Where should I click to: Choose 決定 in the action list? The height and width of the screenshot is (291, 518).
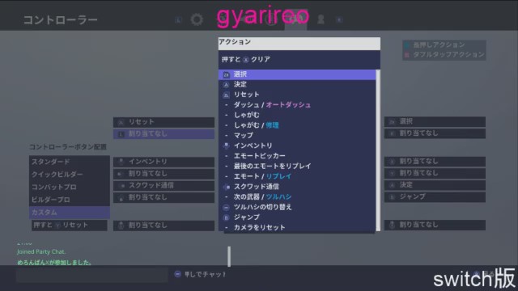[x=297, y=85]
